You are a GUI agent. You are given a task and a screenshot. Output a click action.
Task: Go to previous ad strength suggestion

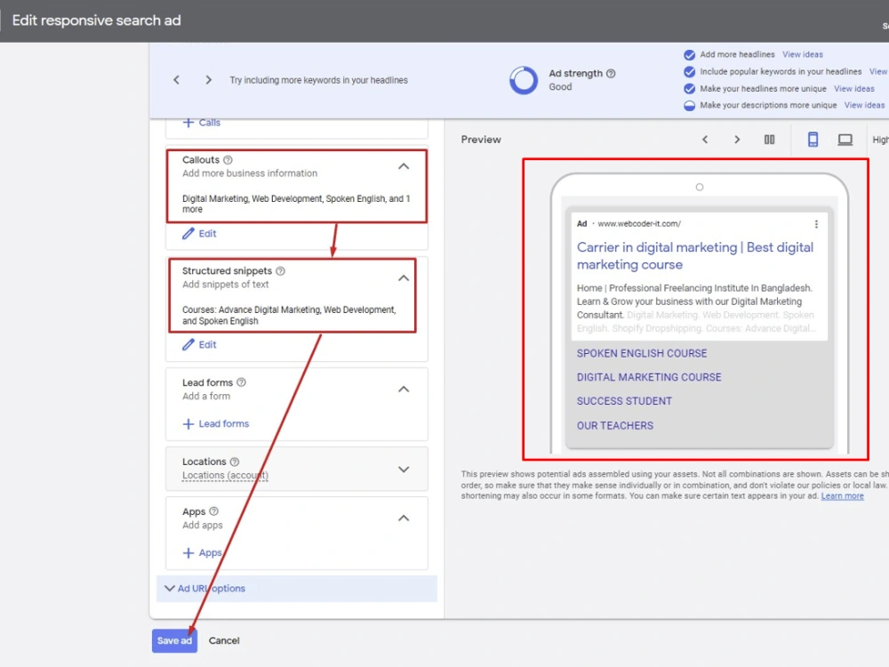pyautogui.click(x=176, y=80)
